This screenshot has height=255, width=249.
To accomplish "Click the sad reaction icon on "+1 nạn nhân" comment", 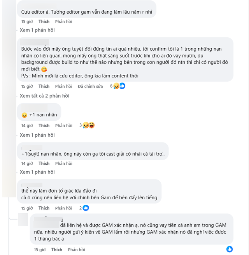I will click(86, 125).
